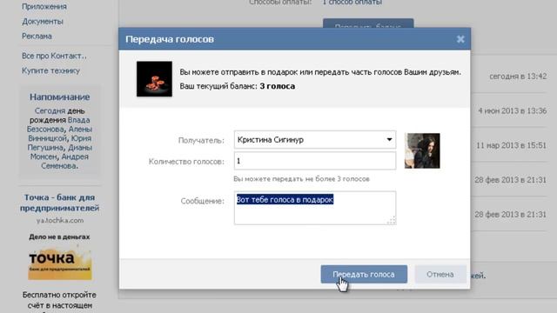The height and width of the screenshot is (313, 557).
Task: Click the text 4 июн 2013 в 13:36
Action: click(x=512, y=110)
